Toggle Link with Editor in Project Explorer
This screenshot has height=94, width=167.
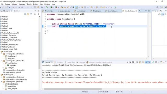28,14
